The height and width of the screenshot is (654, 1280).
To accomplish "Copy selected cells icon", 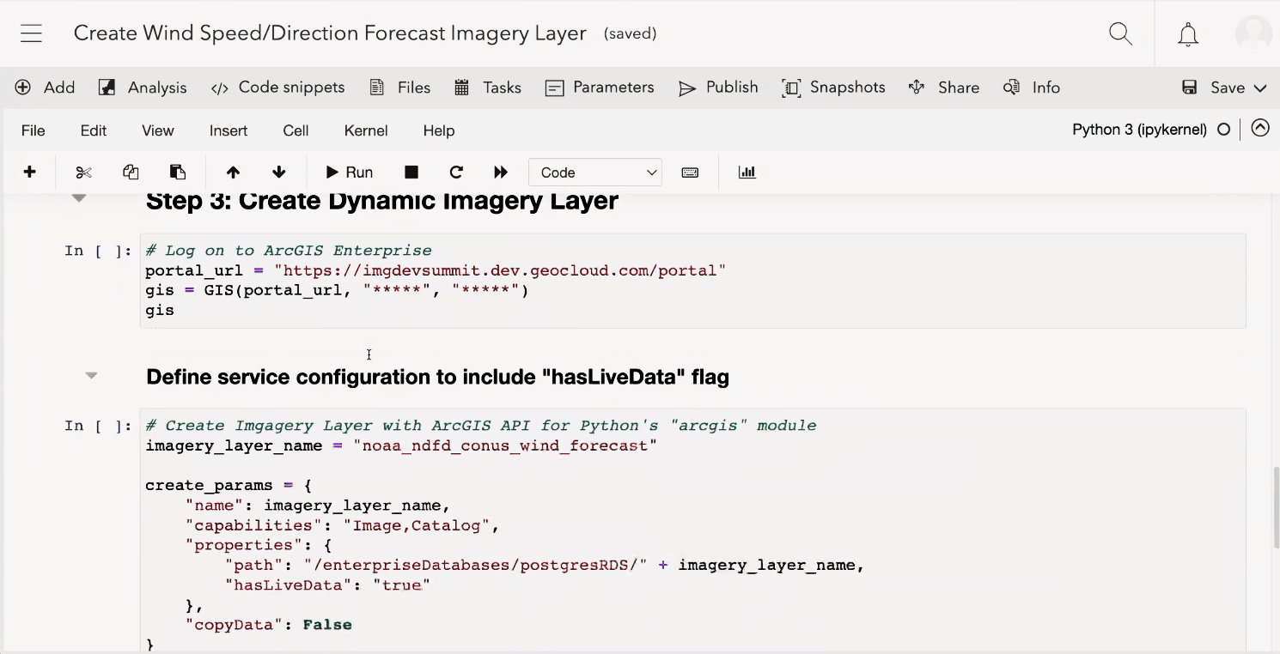I will click(x=131, y=172).
